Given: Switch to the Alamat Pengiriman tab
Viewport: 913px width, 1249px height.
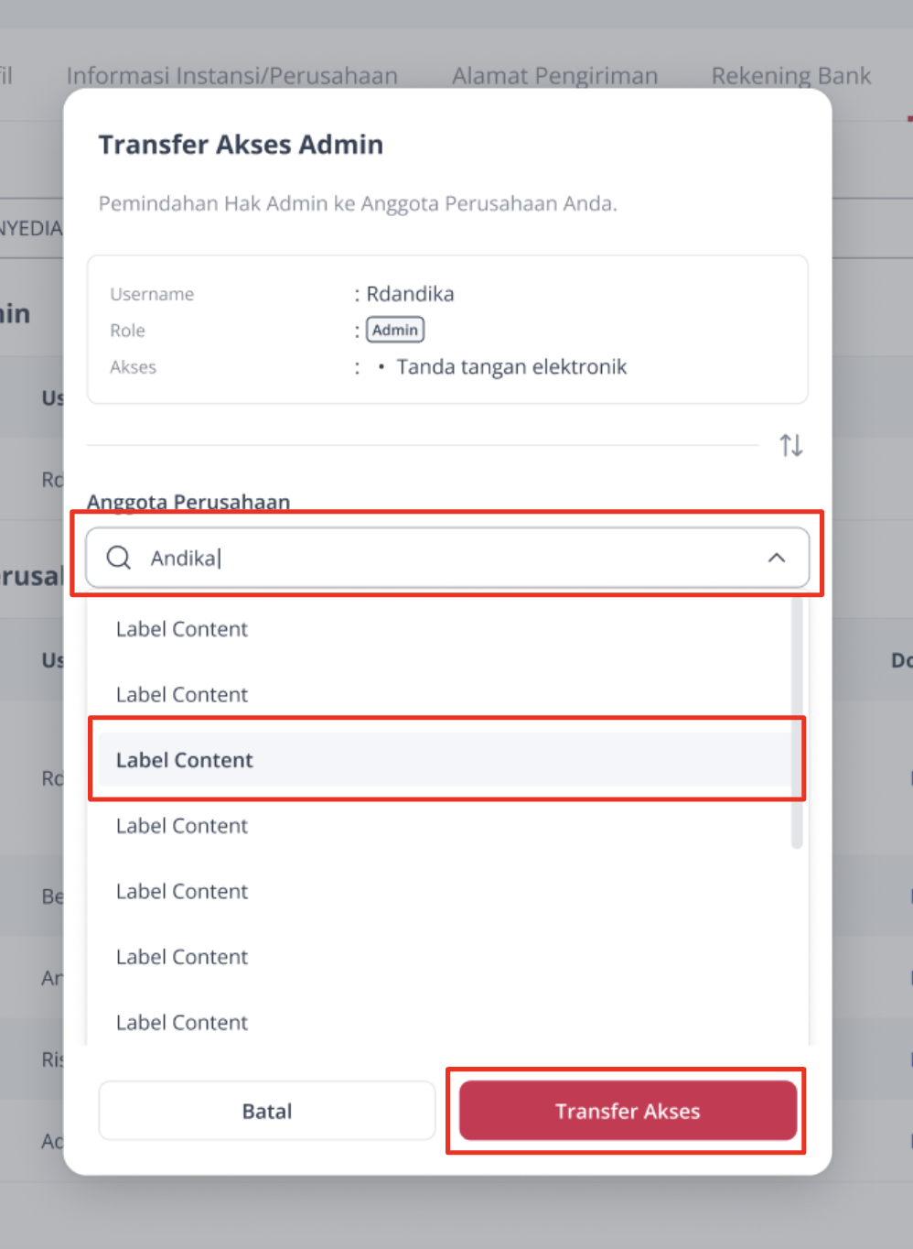Looking at the screenshot, I should tap(554, 76).
